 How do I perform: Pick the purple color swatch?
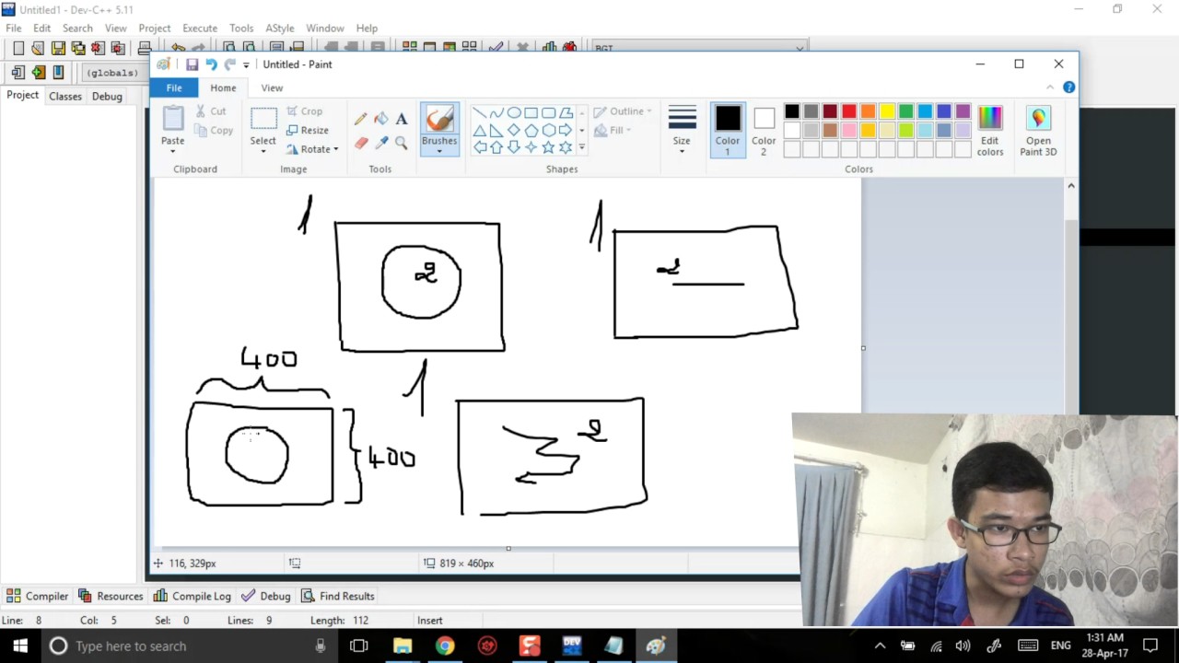963,111
